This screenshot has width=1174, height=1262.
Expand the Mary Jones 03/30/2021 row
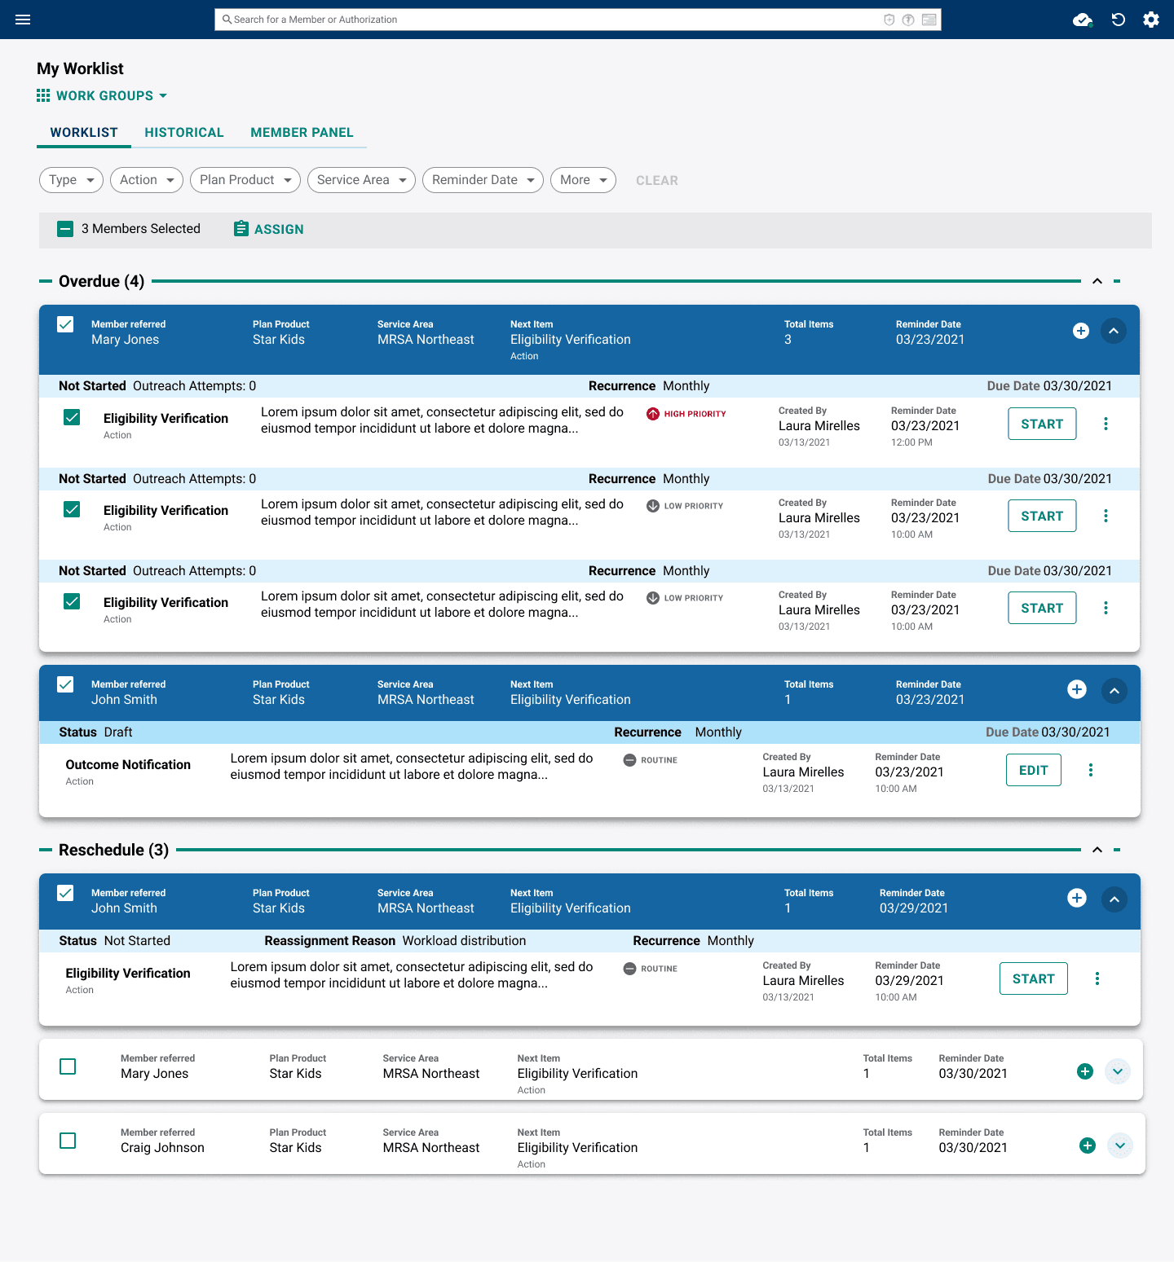tap(1118, 1071)
